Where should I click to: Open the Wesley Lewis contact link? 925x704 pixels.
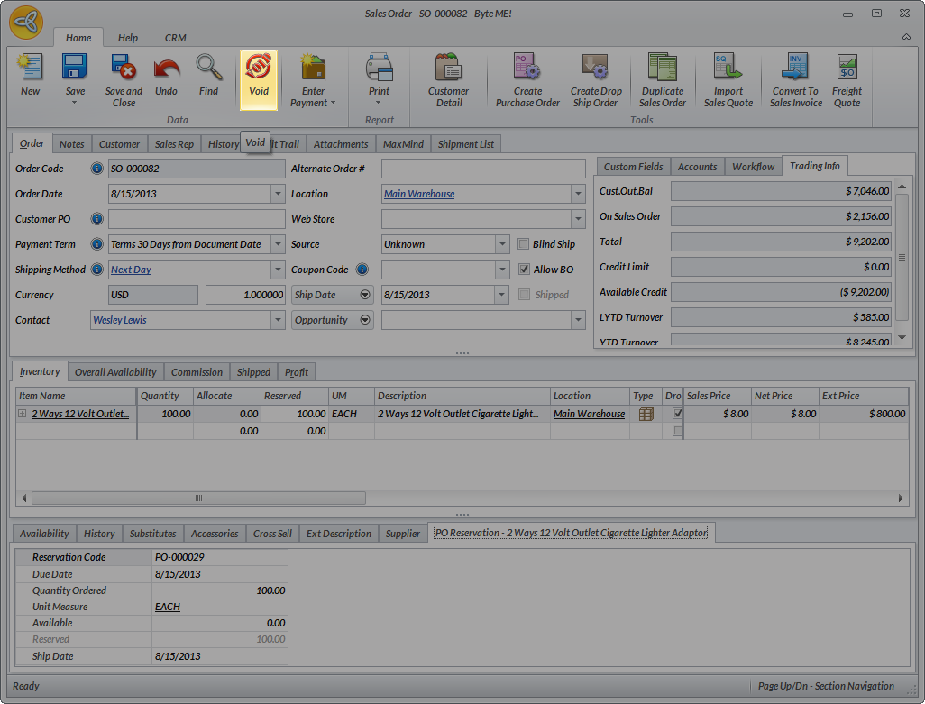120,320
